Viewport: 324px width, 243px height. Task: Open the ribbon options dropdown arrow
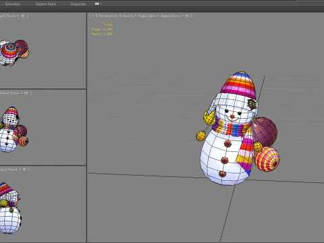click(101, 4)
